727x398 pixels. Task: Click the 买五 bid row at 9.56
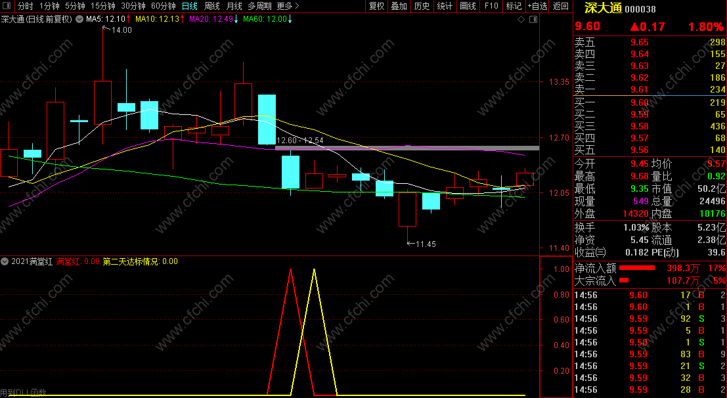(x=650, y=150)
